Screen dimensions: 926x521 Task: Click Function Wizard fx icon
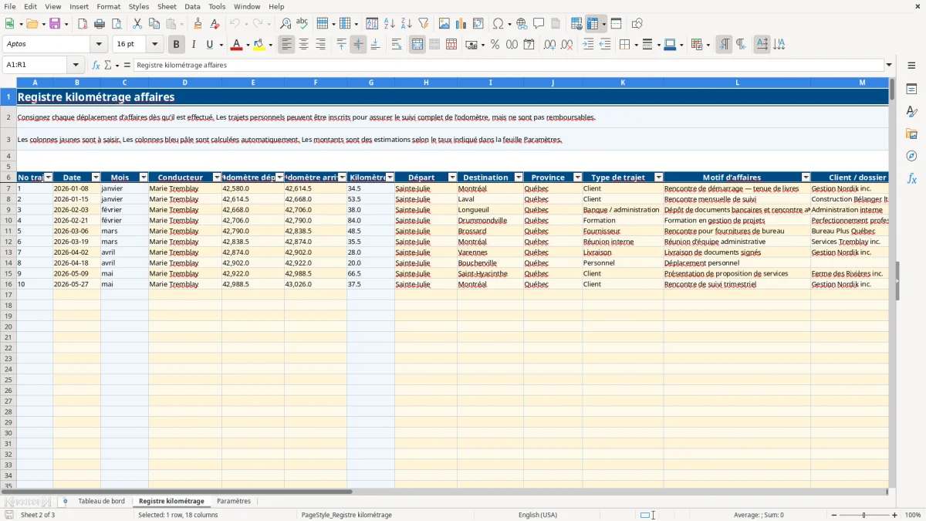96,66
